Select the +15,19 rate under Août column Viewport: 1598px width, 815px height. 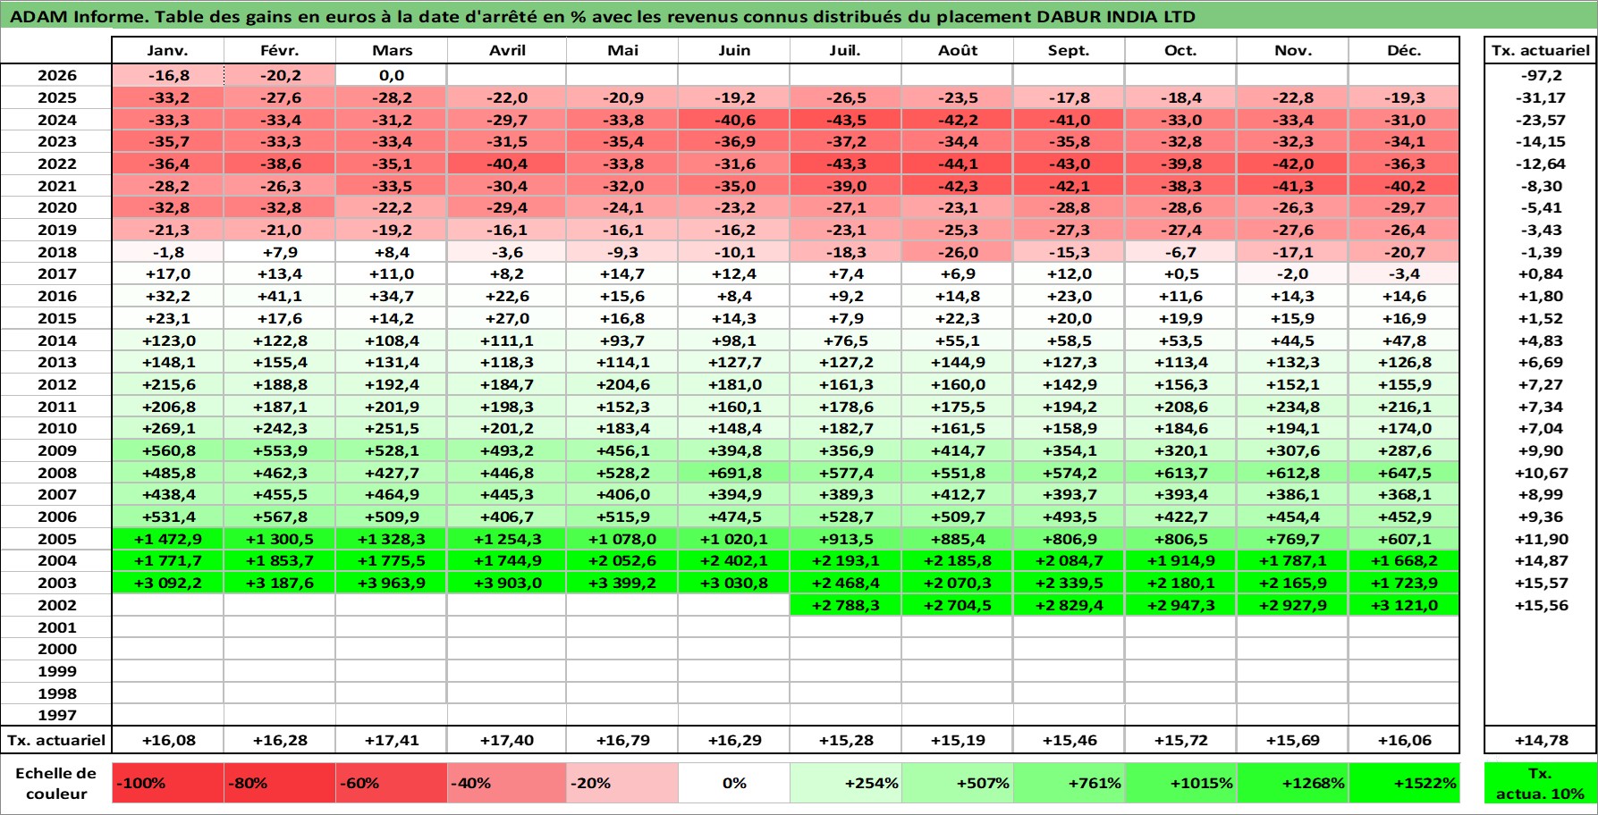958,740
